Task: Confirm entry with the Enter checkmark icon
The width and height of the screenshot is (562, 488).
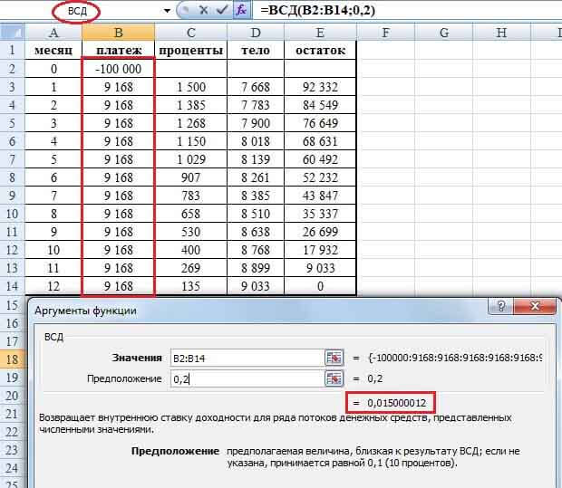Action: pos(221,11)
